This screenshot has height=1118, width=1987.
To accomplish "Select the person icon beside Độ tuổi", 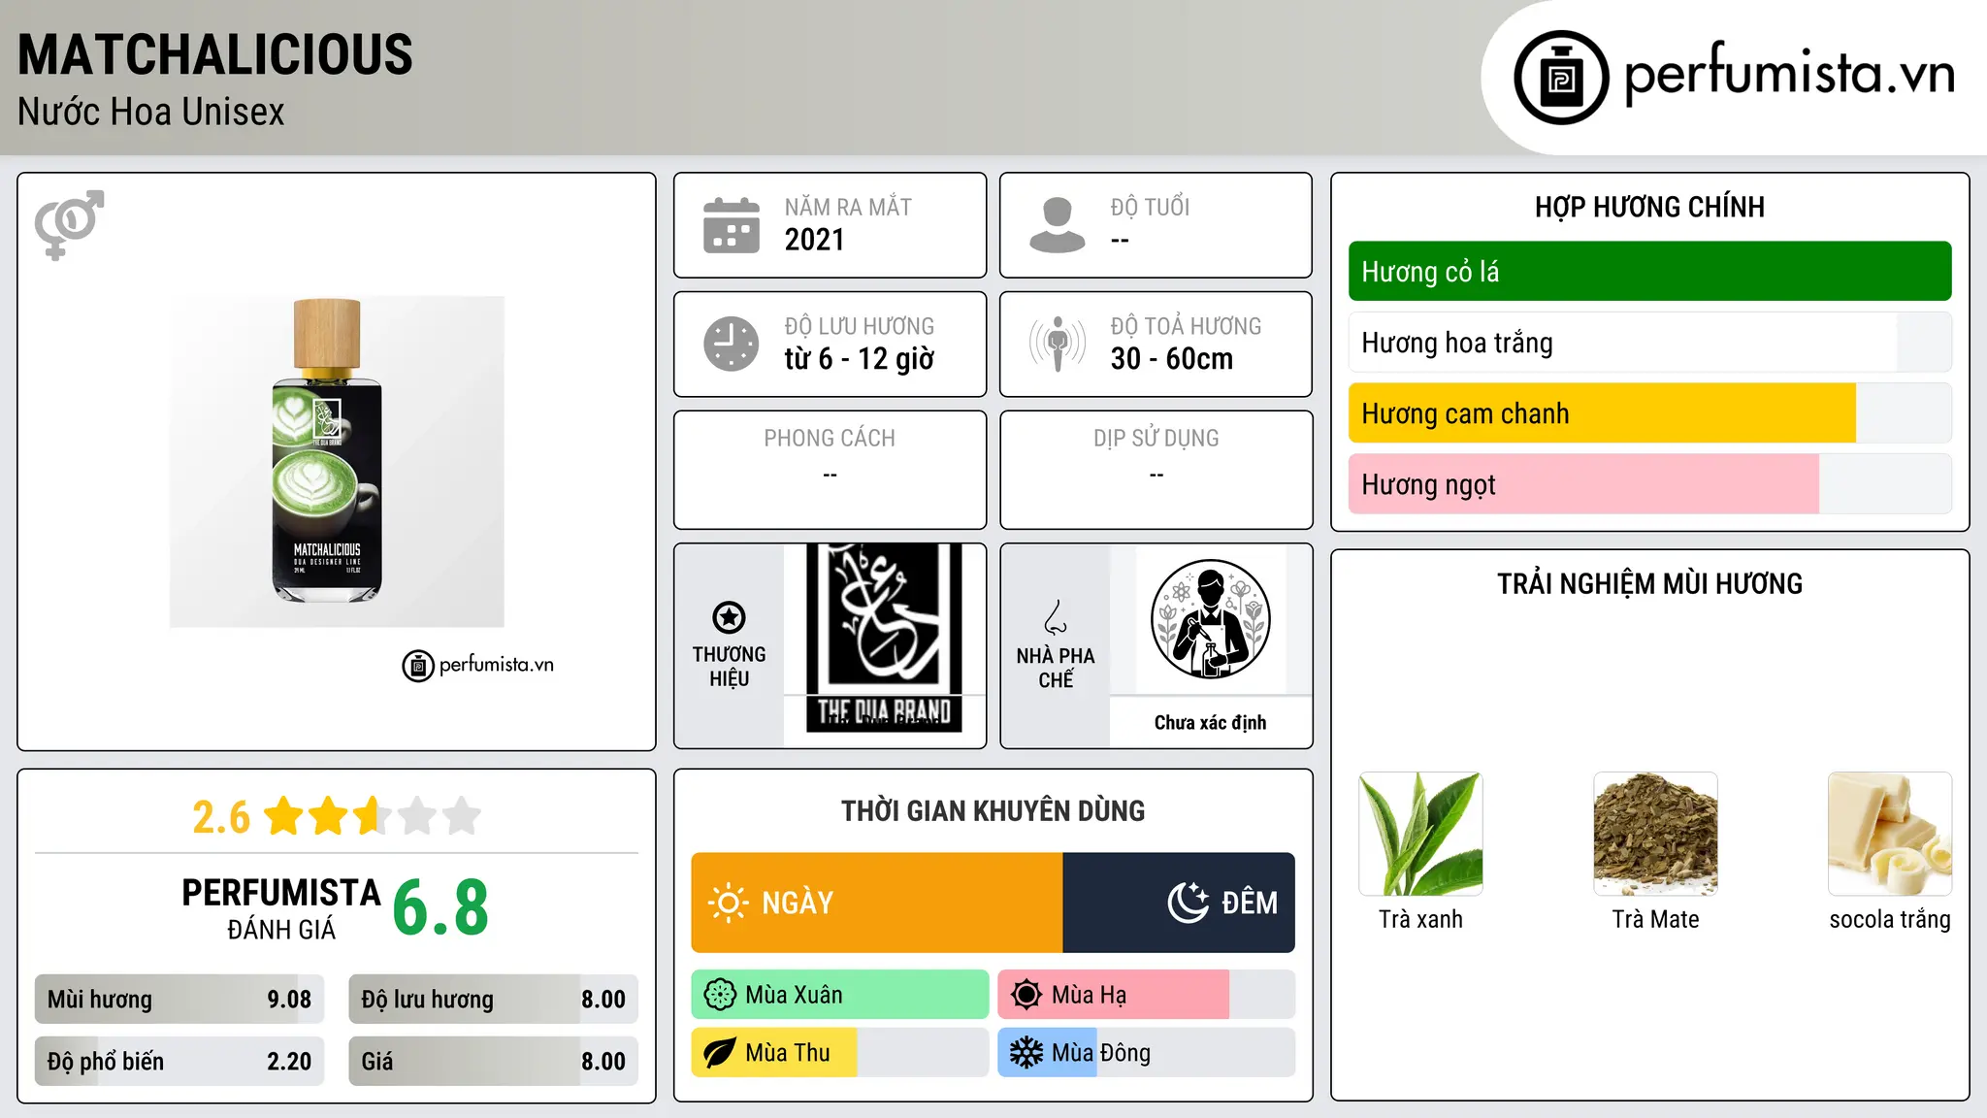I will 1058,225.
